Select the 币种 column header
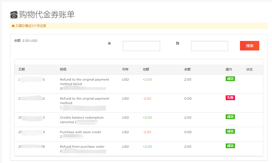The width and height of the screenshot is (272, 163). (125, 69)
